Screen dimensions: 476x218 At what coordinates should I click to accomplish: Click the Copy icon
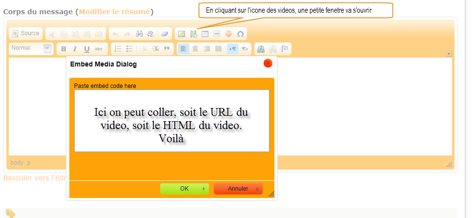coord(64,34)
